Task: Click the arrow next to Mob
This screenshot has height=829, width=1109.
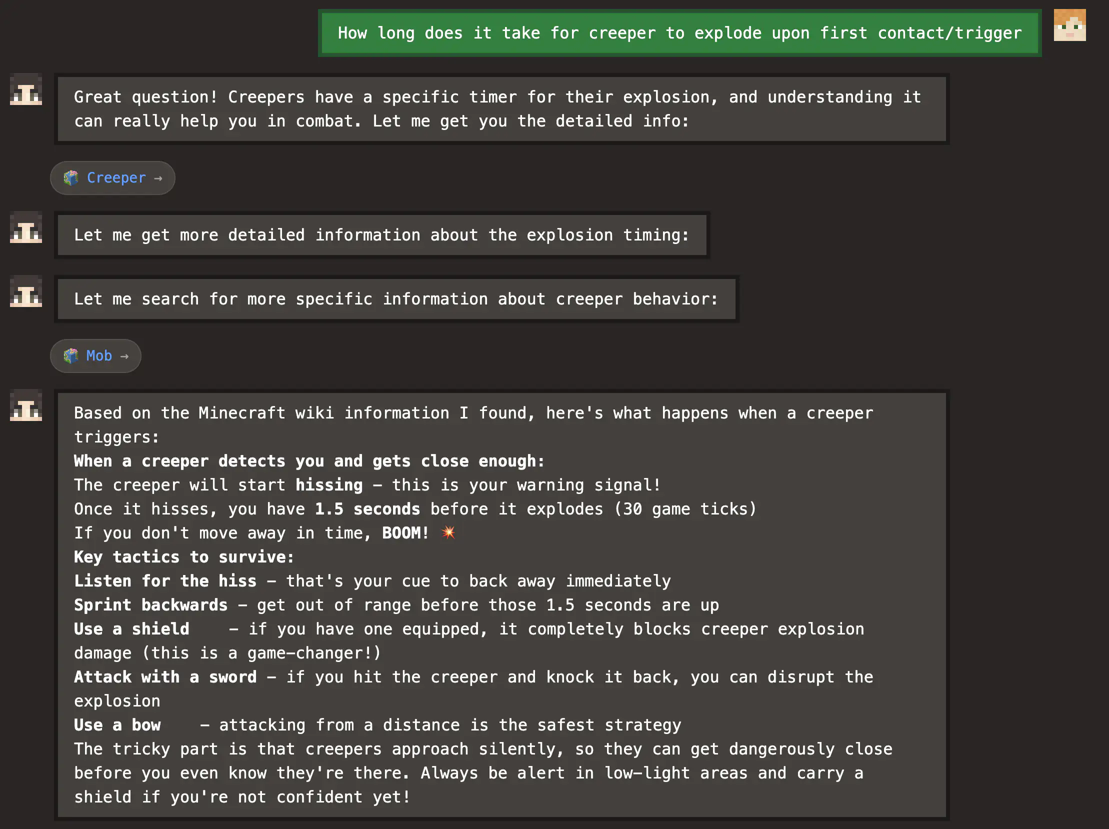Action: point(125,356)
